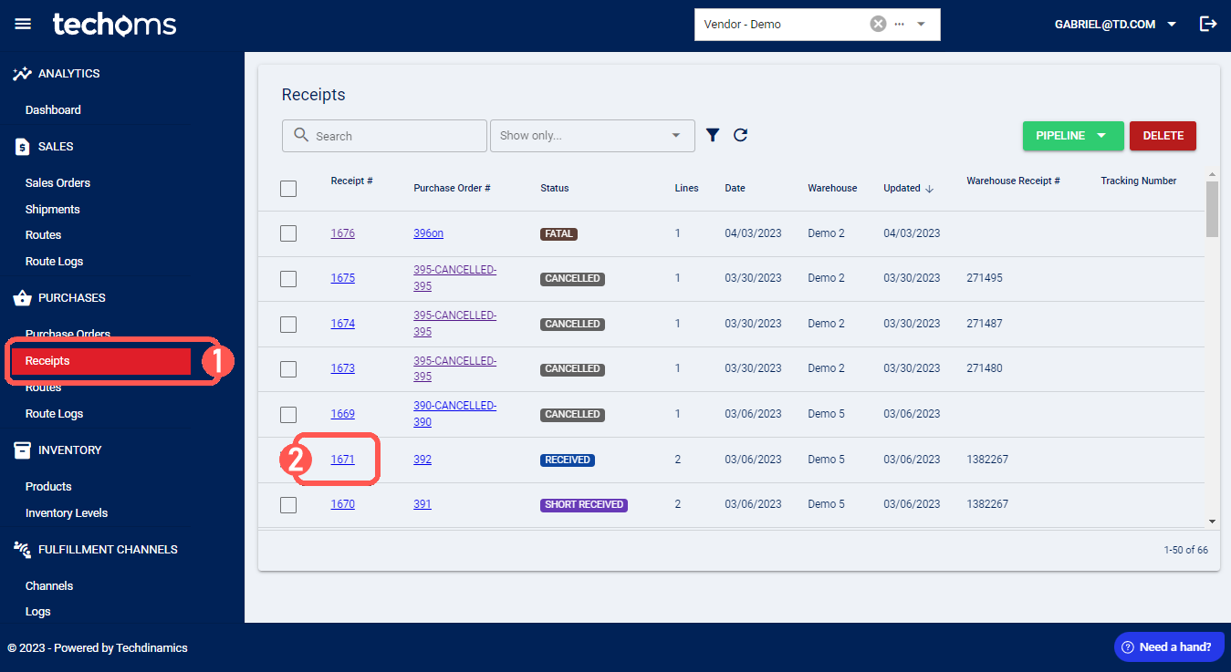The width and height of the screenshot is (1231, 672).
Task: Open the GABRIEL@TD.COM user menu
Action: [x=1116, y=24]
